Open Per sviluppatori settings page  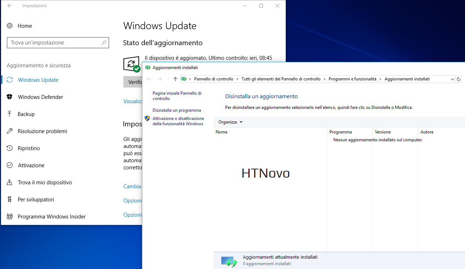(36, 200)
